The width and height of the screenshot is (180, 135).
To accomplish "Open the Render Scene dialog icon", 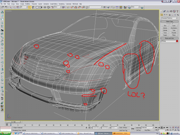I will click(129, 7).
